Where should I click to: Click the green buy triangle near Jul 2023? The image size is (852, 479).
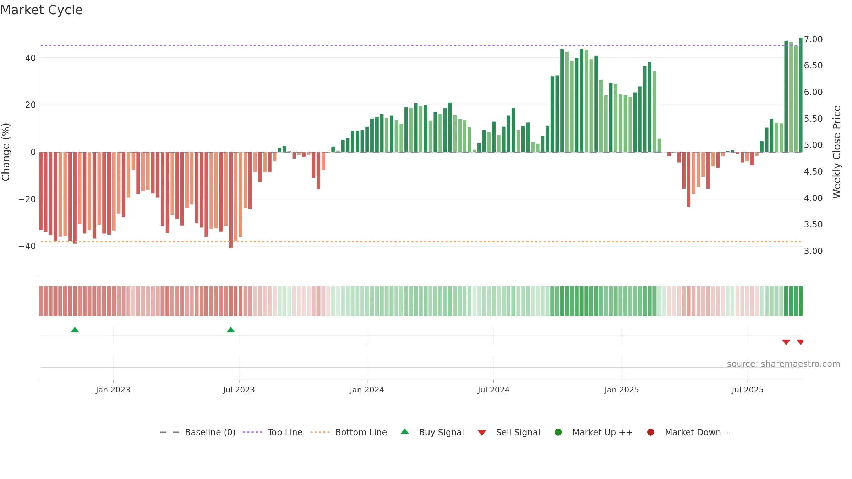[x=231, y=330]
